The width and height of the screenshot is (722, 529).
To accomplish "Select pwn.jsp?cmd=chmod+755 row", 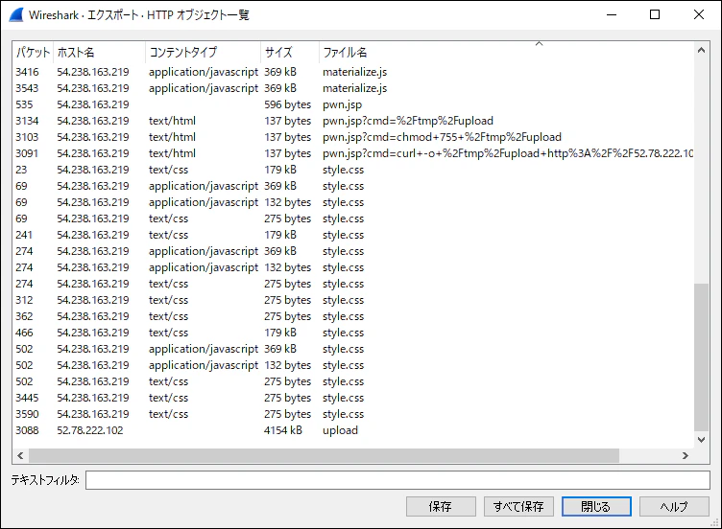I will tap(352, 137).
